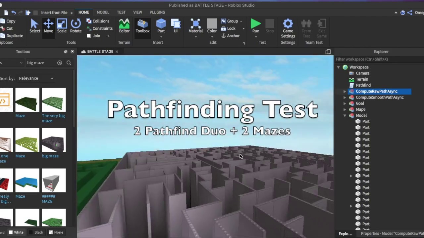Open the UI insert tool
The image size is (424, 238).
coord(176,26)
